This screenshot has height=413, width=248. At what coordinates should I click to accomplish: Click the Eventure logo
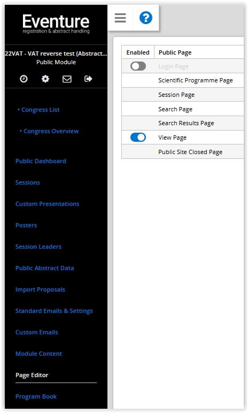point(56,24)
